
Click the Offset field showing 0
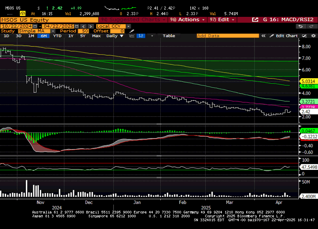coord(117,31)
